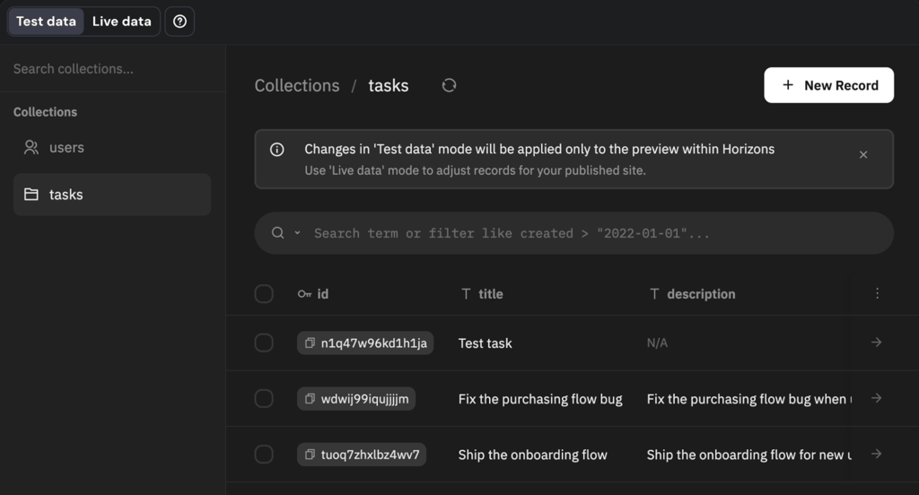Click the tasks folder icon in the sidebar
This screenshot has height=495, width=919.
coord(31,194)
